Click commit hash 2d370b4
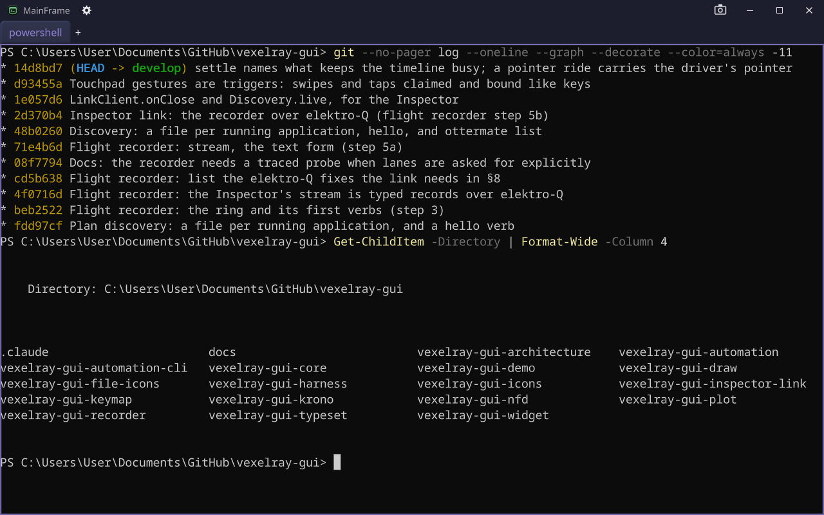Screen dimensions: 824x515 38,115
